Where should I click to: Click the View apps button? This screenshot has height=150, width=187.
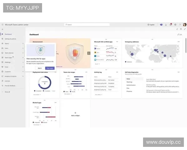[x=50, y=68]
